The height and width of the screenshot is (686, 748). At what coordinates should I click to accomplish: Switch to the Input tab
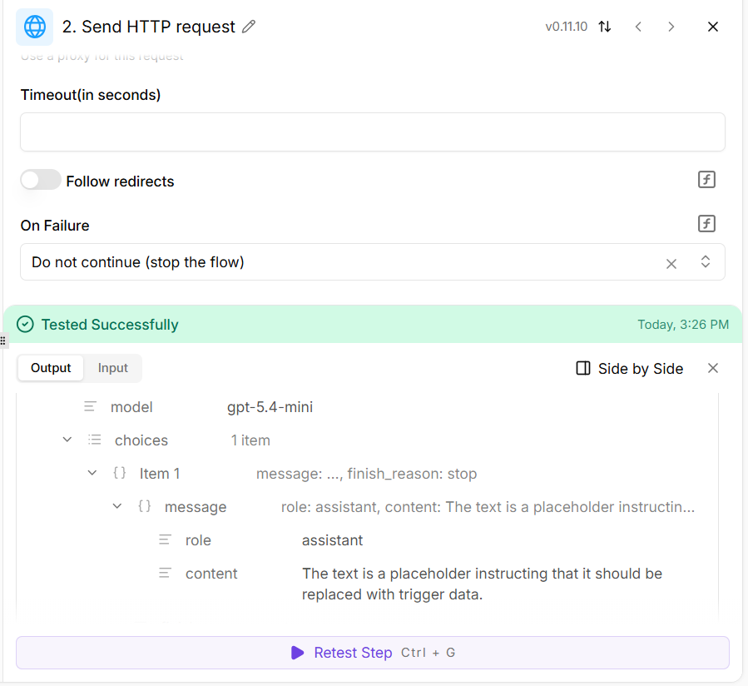pos(113,368)
